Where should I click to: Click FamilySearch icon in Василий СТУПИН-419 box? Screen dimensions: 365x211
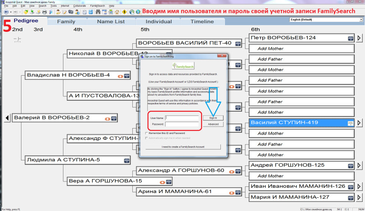350,124
